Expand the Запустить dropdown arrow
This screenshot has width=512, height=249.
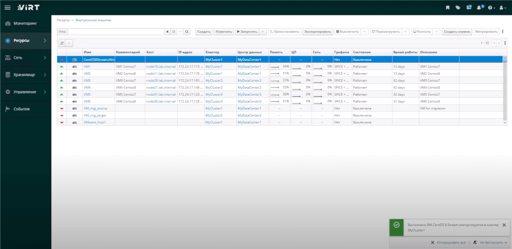click(x=263, y=32)
